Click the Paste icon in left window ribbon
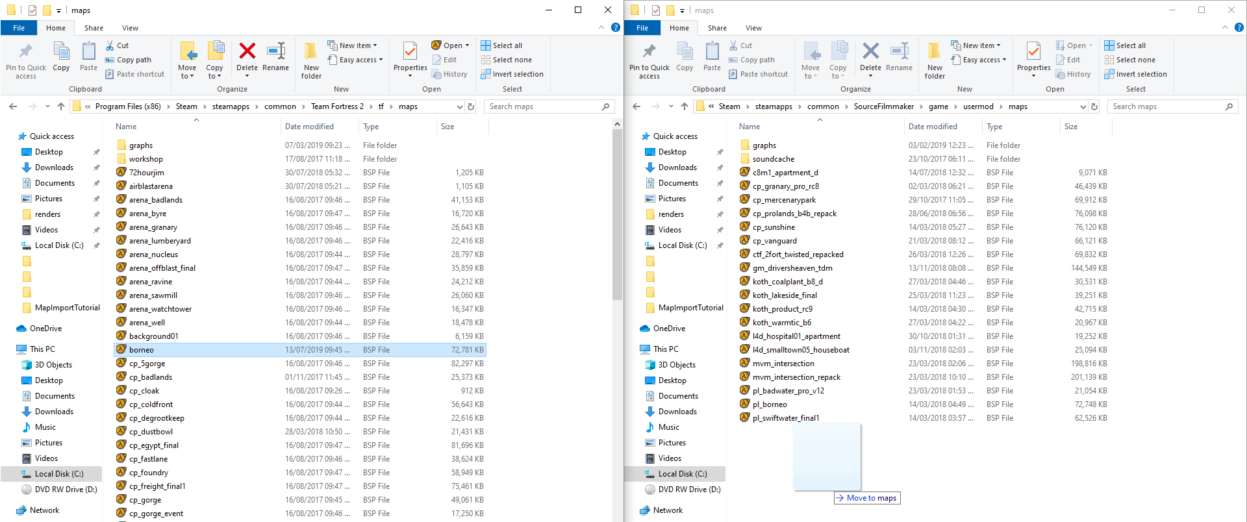Screen dimensions: 1247x522 (x=88, y=52)
